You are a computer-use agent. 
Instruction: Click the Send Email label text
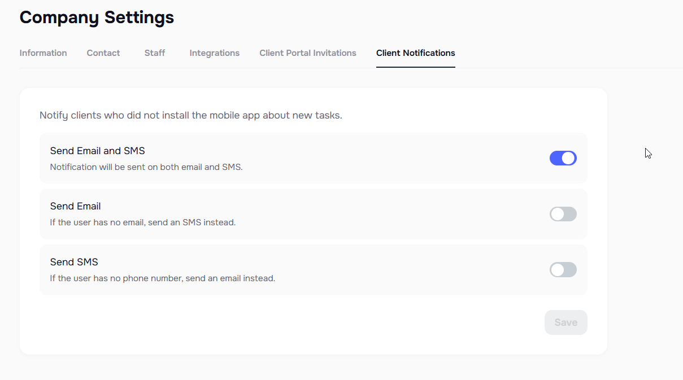click(75, 206)
